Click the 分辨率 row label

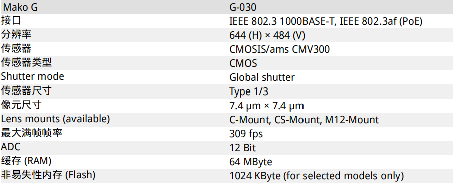point(16,35)
